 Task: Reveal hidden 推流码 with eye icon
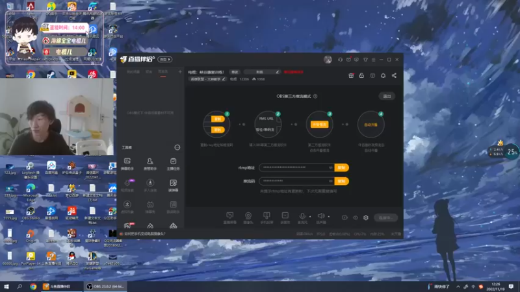tap(331, 181)
